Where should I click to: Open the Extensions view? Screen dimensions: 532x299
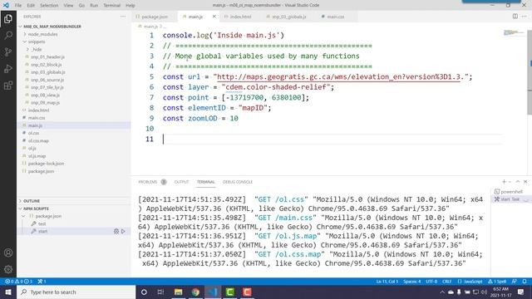tap(8, 85)
